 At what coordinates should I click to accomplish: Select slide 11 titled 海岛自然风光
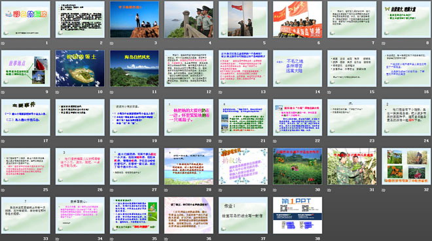point(134,68)
